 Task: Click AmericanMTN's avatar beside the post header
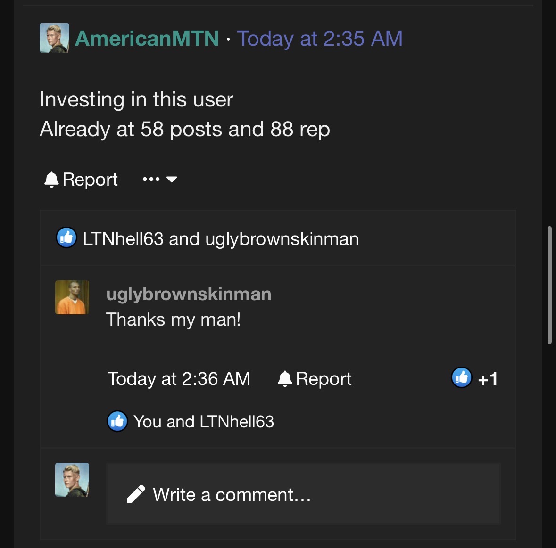pyautogui.click(x=54, y=38)
